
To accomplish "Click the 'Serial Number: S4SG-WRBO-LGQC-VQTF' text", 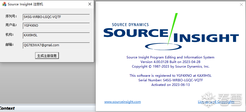I will [x=171, y=80].
